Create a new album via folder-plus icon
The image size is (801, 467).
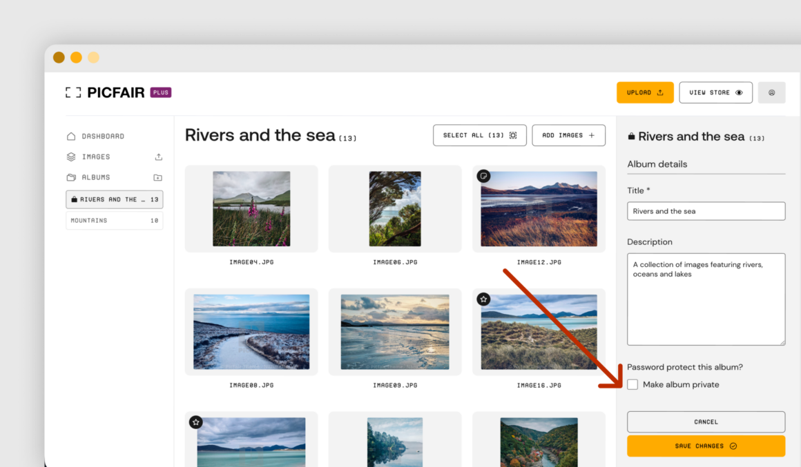(x=157, y=177)
